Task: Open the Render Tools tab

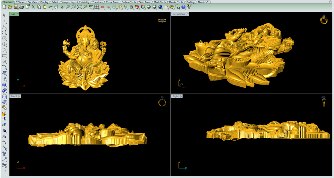Action: pos(176,2)
